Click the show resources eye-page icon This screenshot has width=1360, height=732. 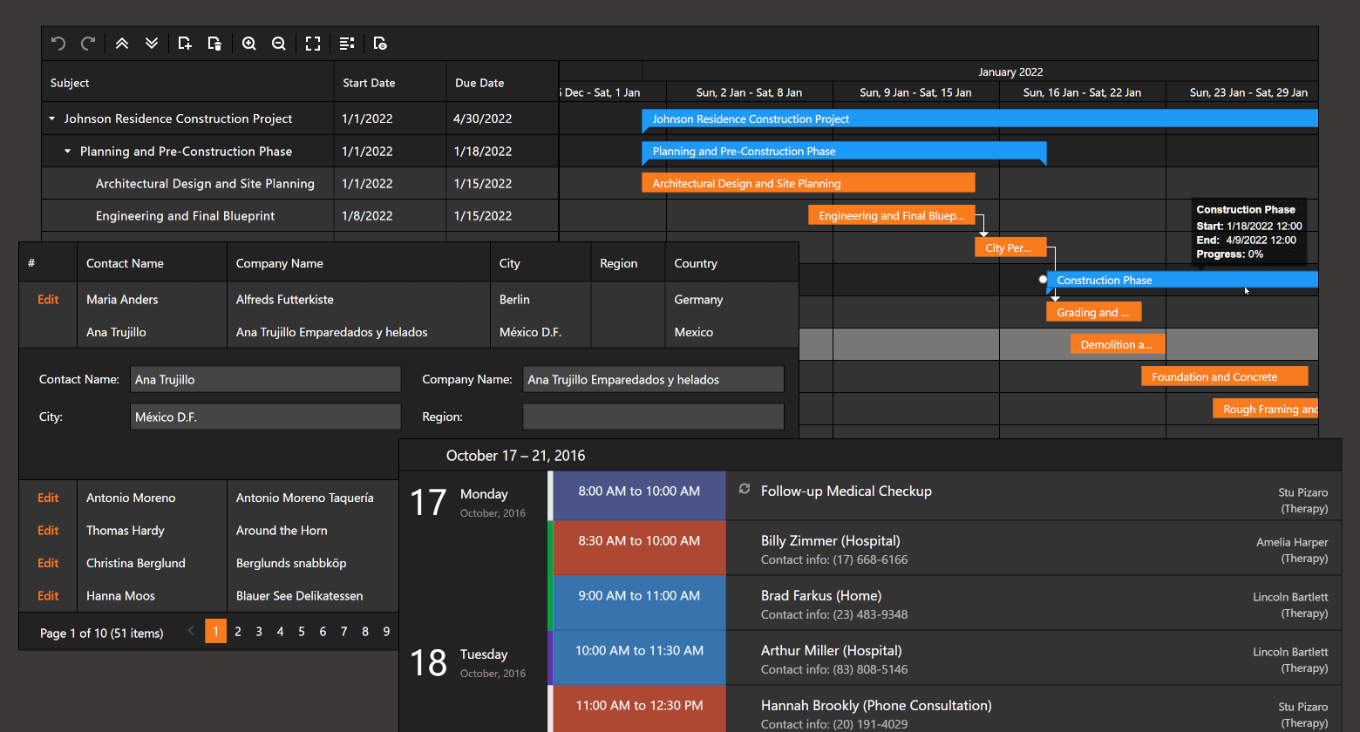(x=380, y=44)
